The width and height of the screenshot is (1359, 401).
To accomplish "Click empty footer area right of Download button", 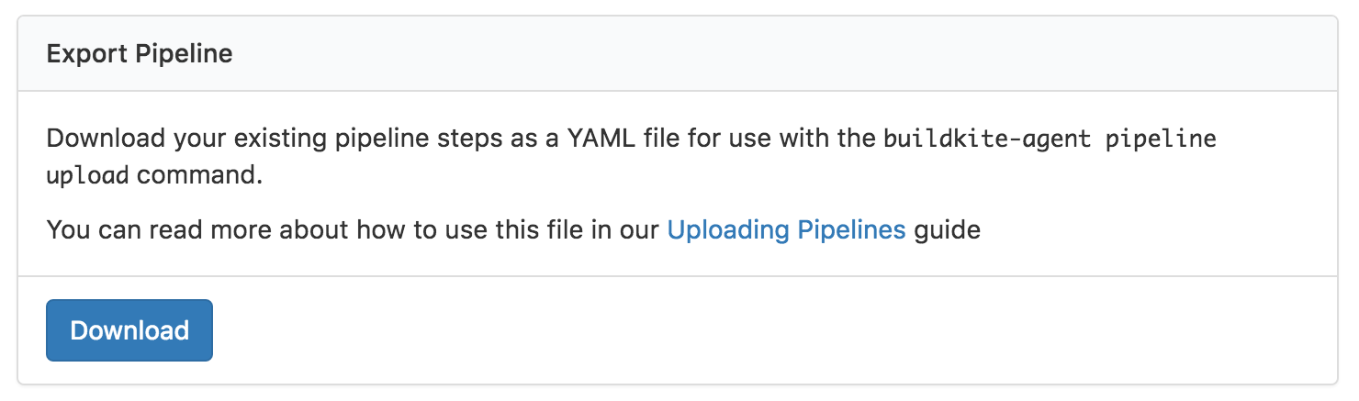I will pyautogui.click(x=735, y=330).
